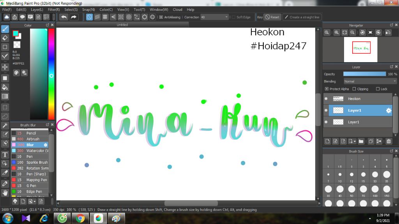Click the Navigator canvas thumbnail
399x224 pixels.
tap(360, 49)
